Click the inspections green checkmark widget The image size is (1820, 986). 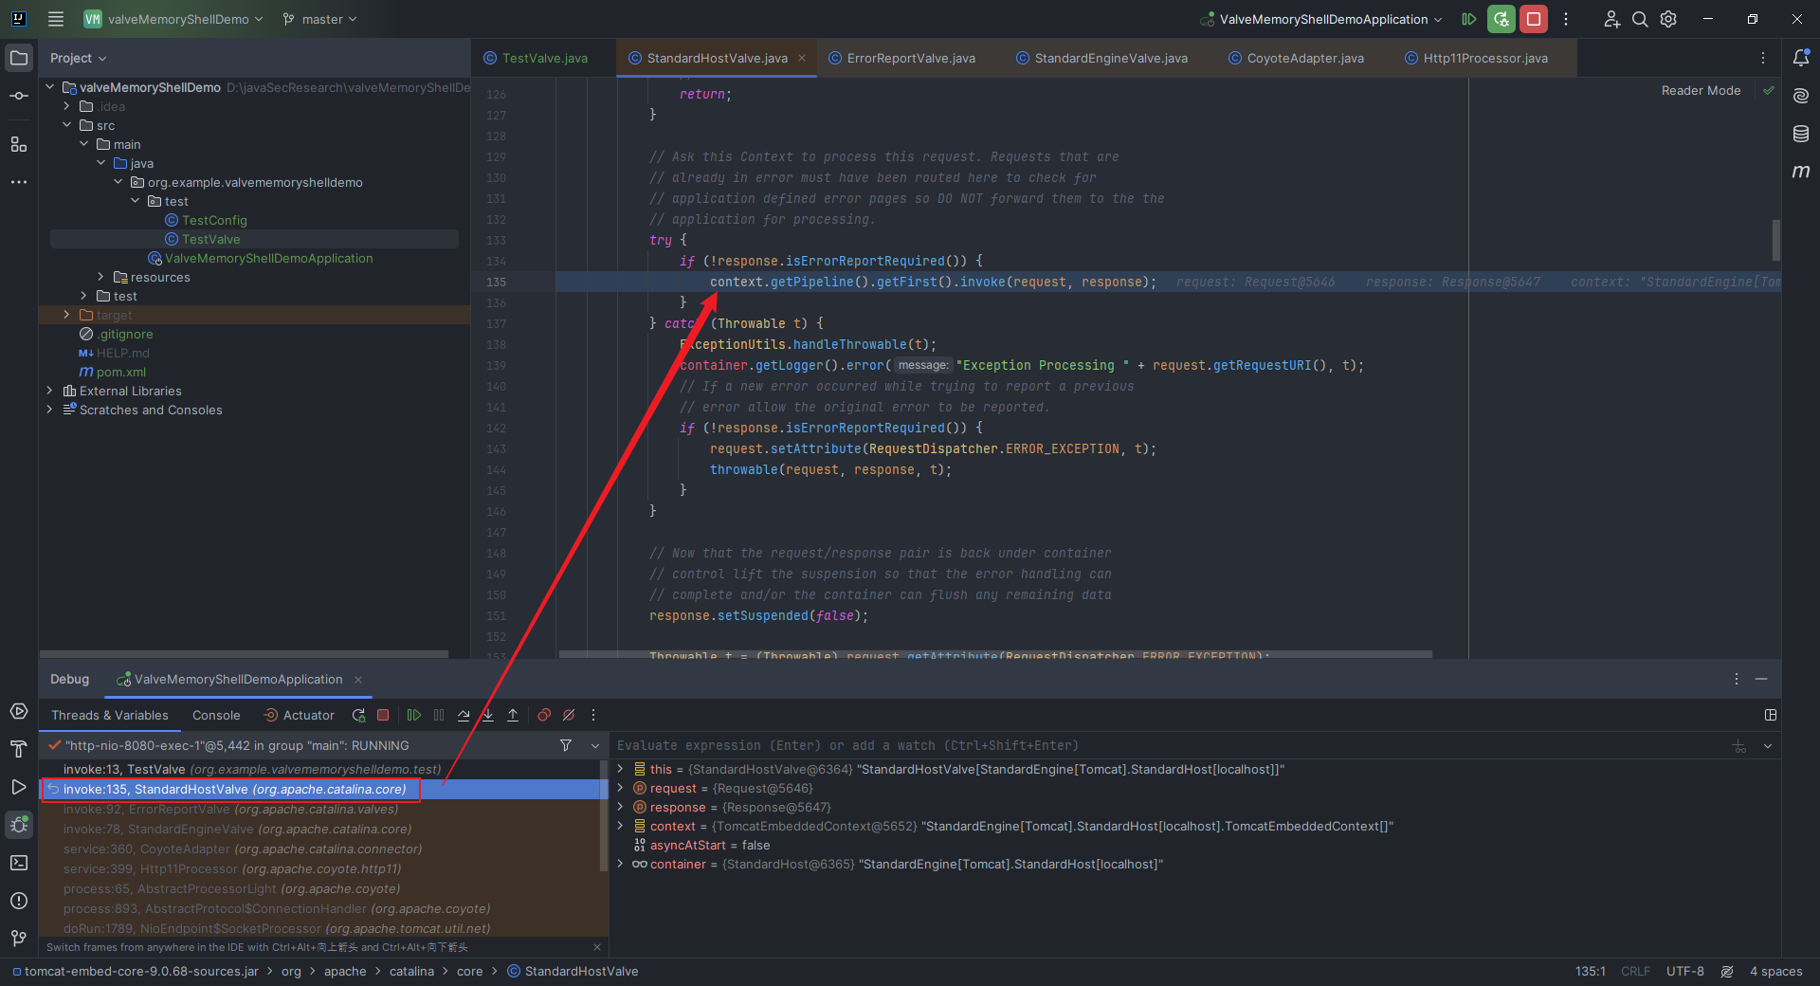click(1769, 91)
